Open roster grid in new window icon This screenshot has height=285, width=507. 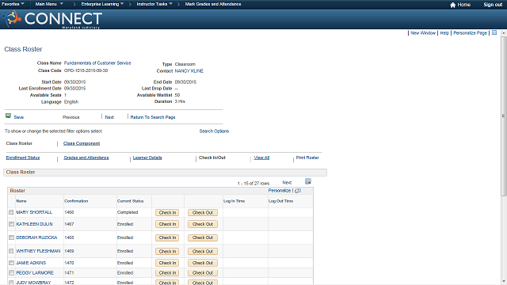click(x=298, y=191)
